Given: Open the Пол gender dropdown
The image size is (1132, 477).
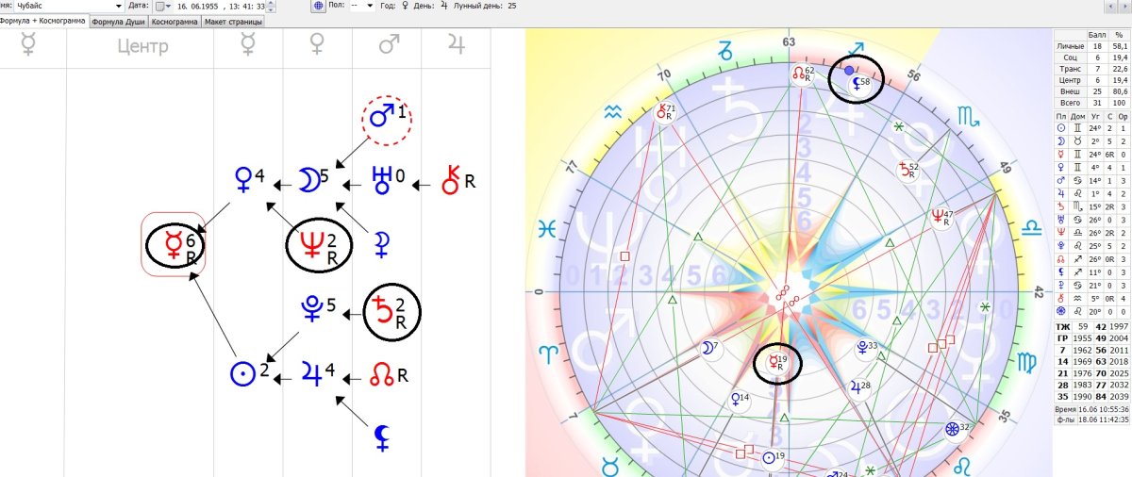Looking at the screenshot, I should 368,6.
